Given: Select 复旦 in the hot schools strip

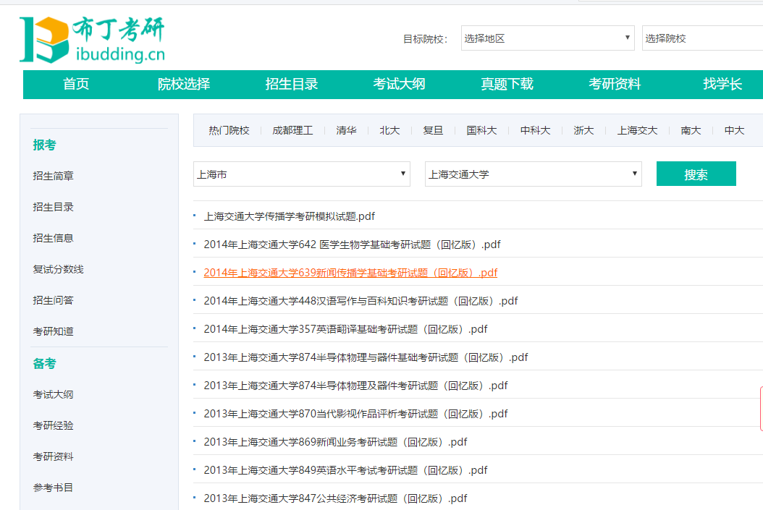Looking at the screenshot, I should point(433,130).
